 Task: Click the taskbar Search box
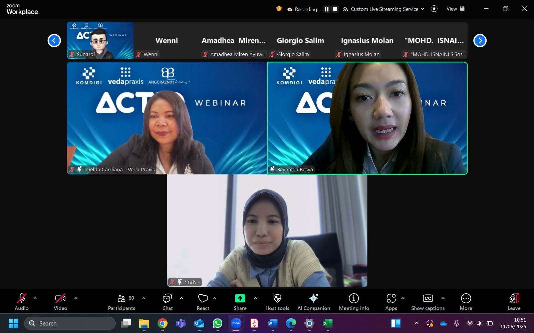click(x=70, y=323)
